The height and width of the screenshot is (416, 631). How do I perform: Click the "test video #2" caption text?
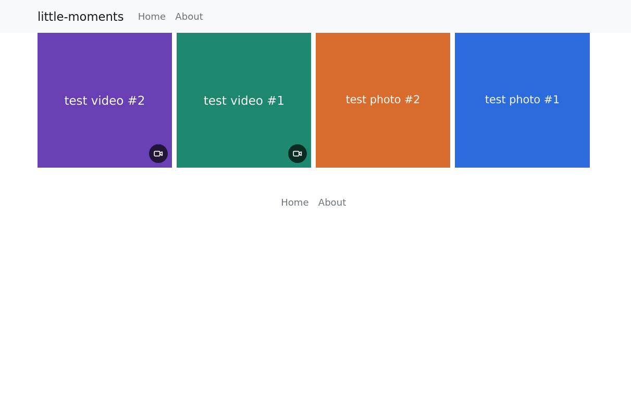pos(105,101)
